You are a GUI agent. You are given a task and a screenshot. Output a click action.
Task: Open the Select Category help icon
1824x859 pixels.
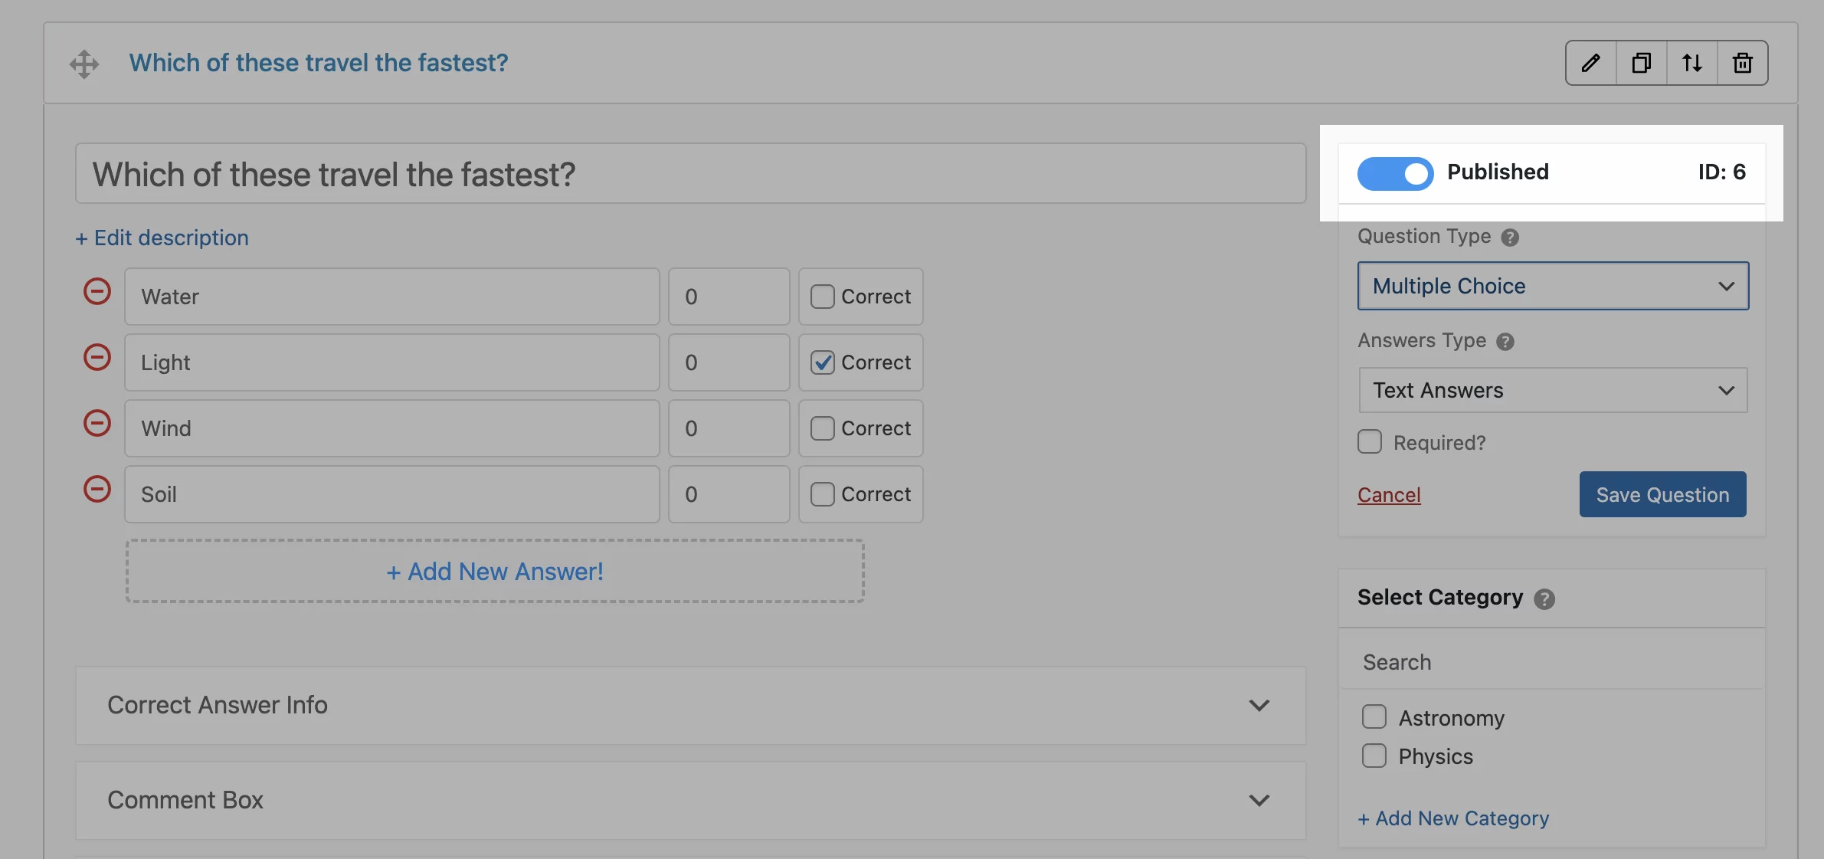(x=1547, y=599)
